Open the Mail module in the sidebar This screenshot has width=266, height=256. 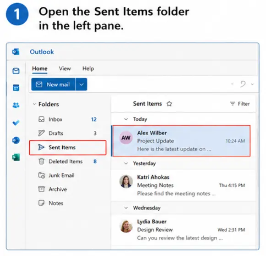[16, 71]
